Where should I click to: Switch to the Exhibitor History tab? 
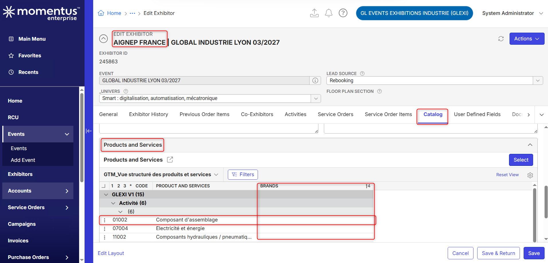148,114
